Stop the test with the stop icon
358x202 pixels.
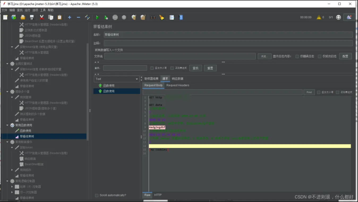115,17
